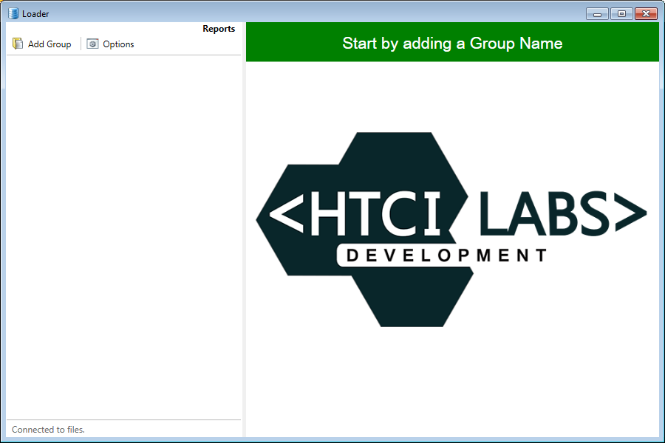Click the HTCI Labs Development logo image
Image resolution: width=665 pixels, height=443 pixels.
451,230
